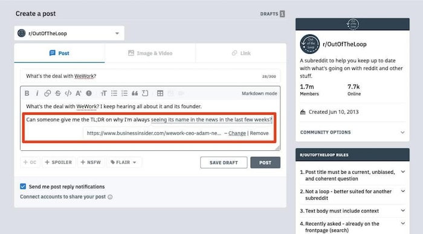Click the first line of body text
Screen dimensions: 423x234
point(114,106)
